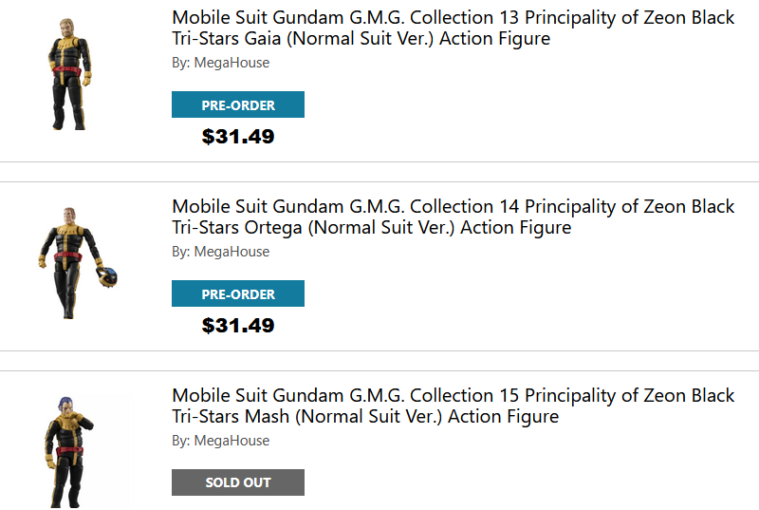Viewport: 759px width, 510px height.
Task: Open the Collection 14 Ortega product title
Action: click(x=454, y=217)
